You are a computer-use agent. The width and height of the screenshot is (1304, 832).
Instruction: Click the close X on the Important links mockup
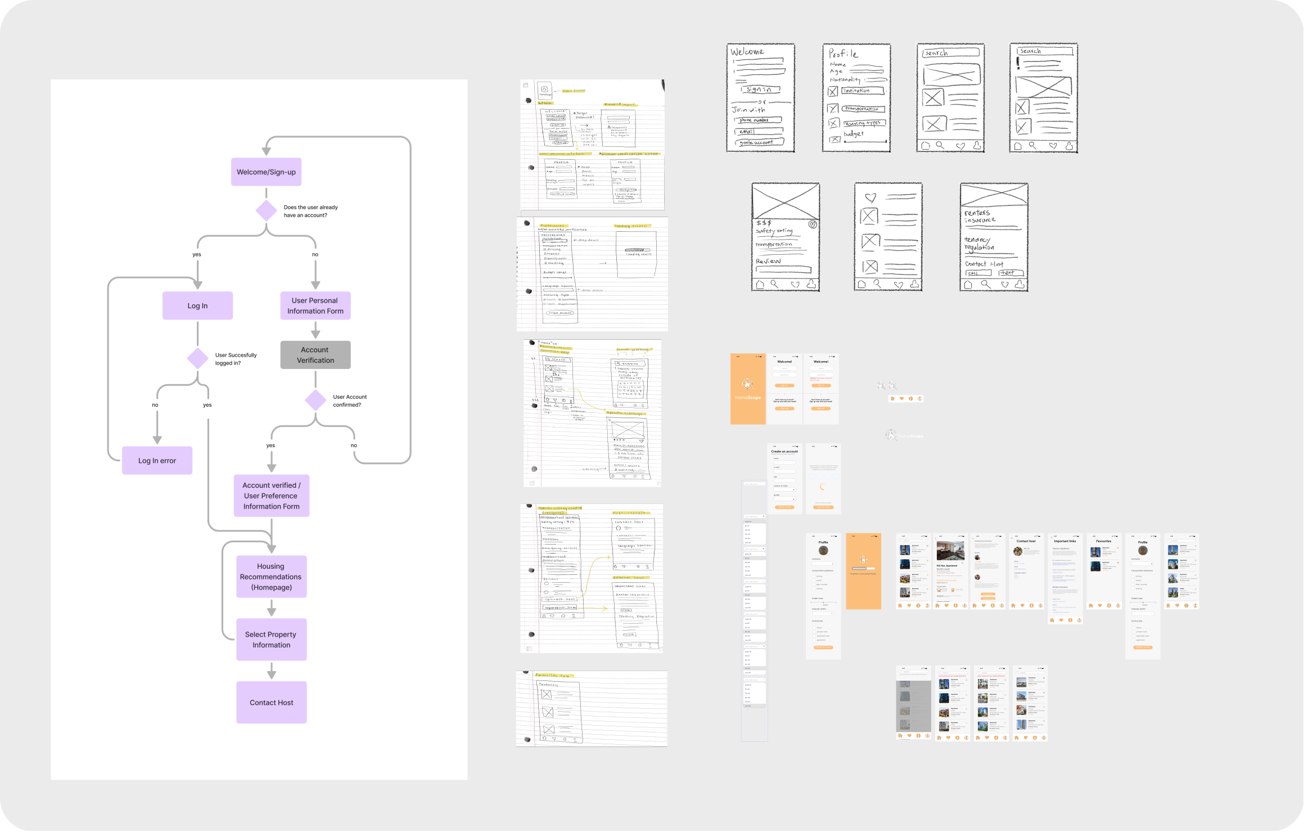1052,537
